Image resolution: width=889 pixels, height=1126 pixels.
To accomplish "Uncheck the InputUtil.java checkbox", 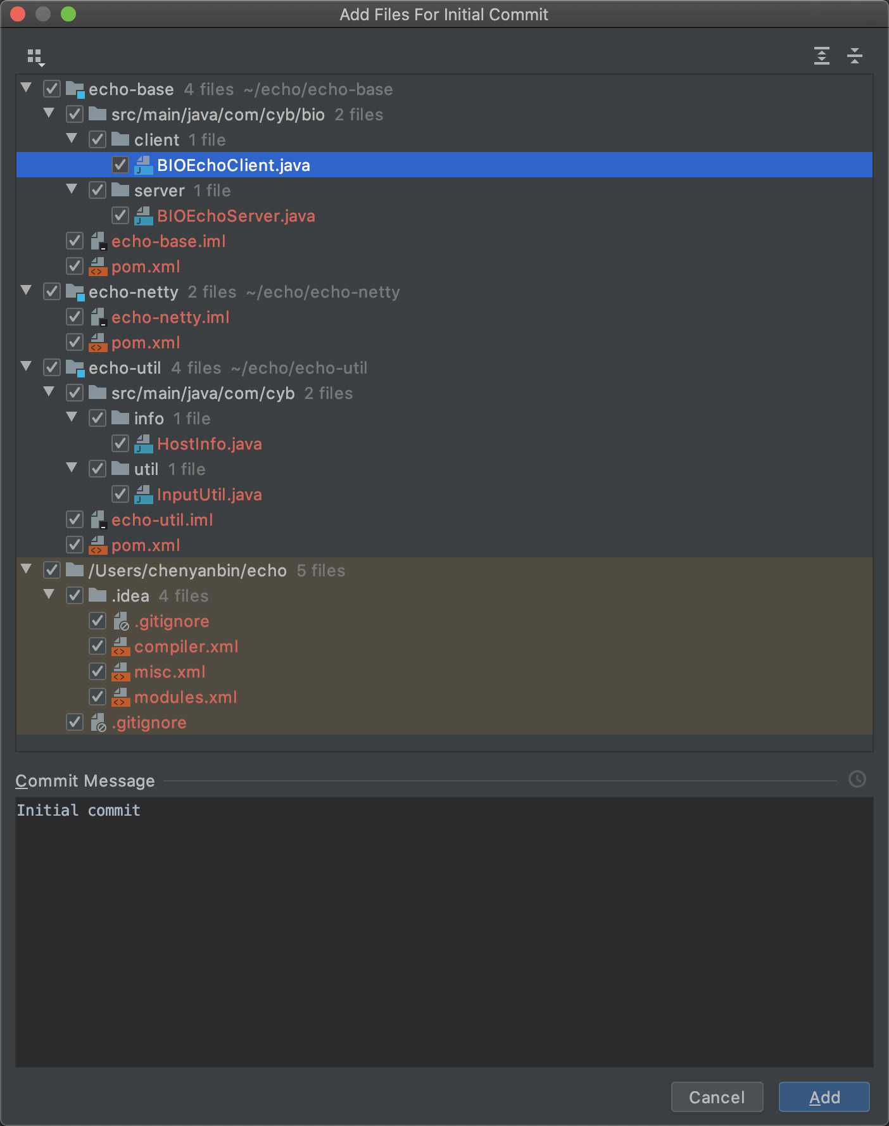I will tap(120, 494).
